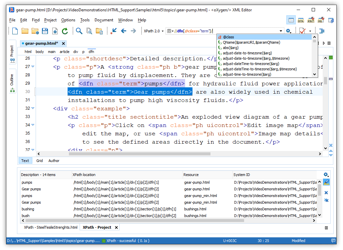Sort results by Resource column header
343x250 pixels.
(207, 175)
